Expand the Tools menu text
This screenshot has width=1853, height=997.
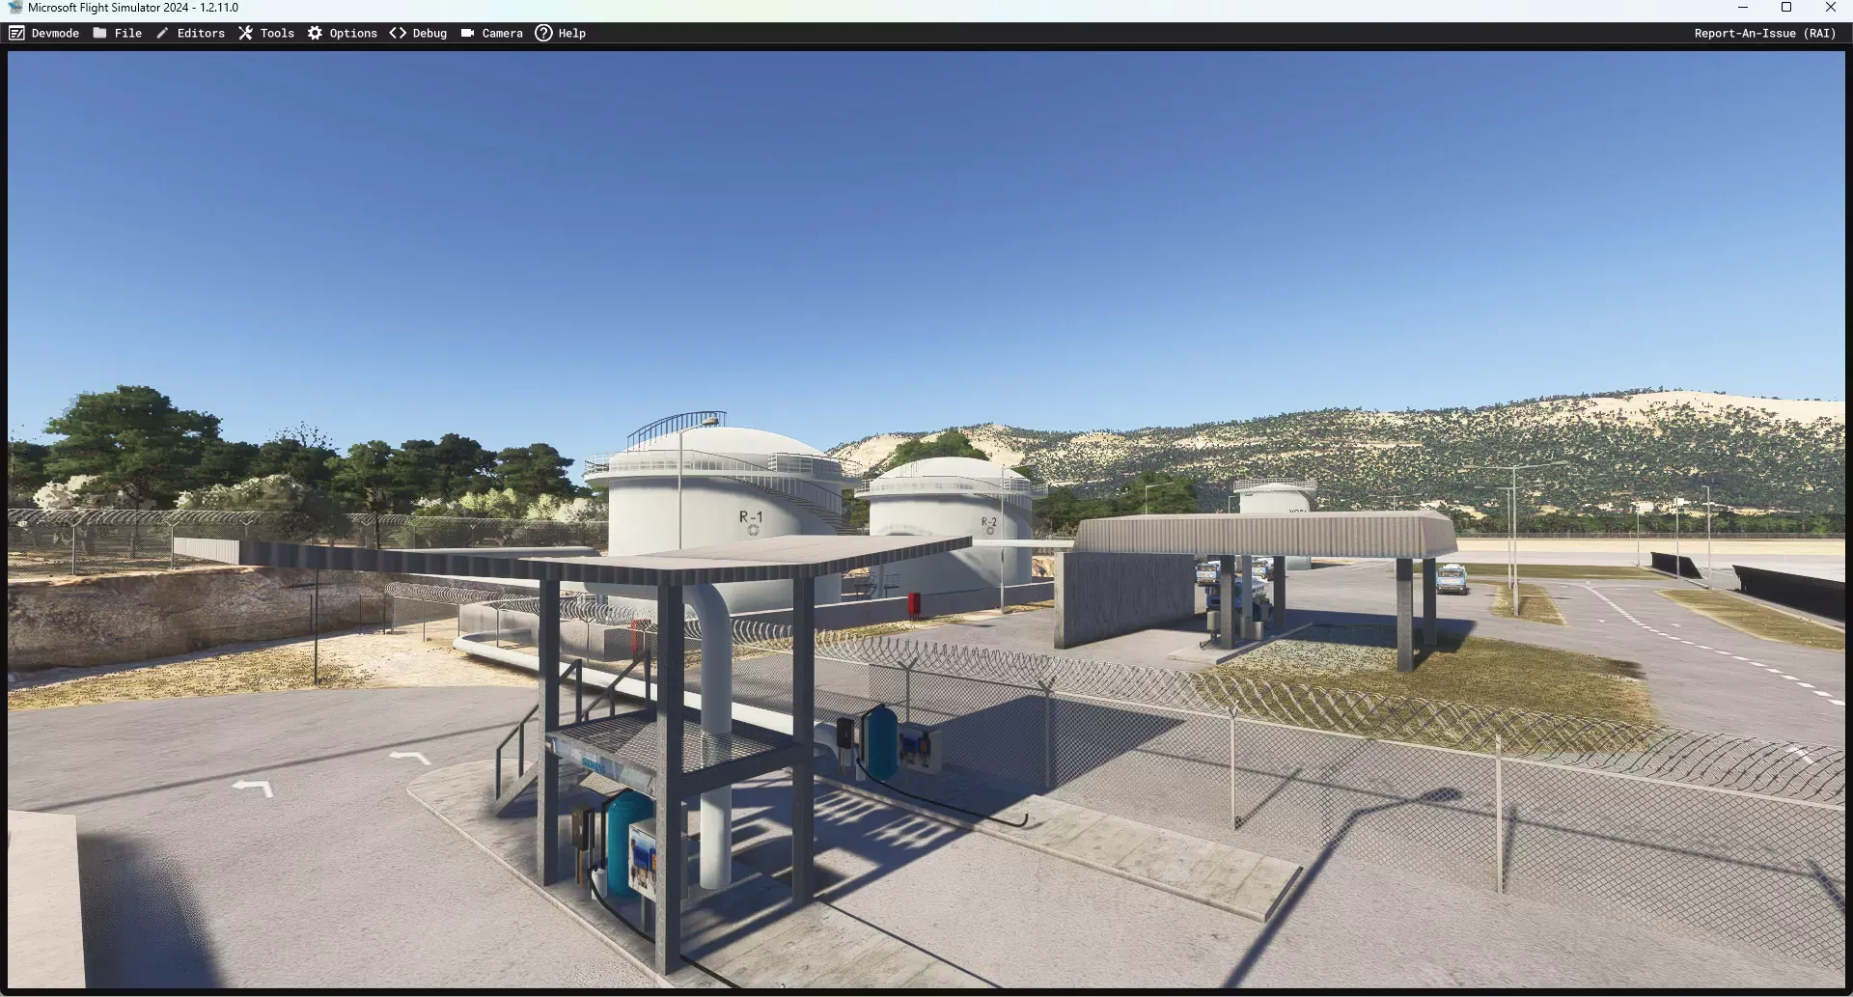click(277, 33)
